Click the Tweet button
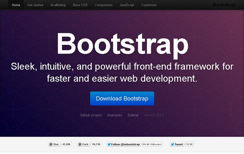 tap(177, 145)
